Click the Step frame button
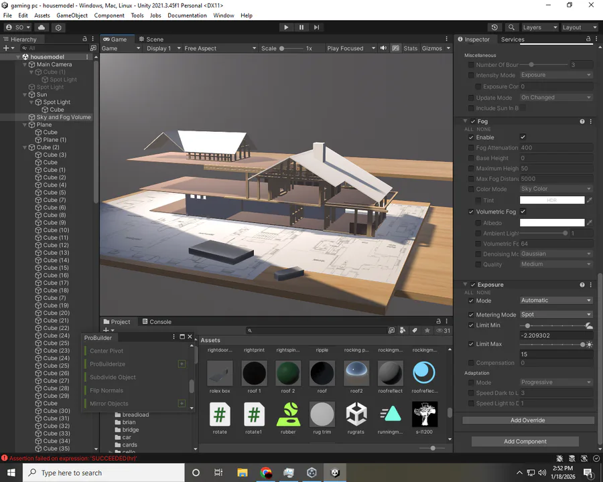603x482 pixels. click(316, 27)
